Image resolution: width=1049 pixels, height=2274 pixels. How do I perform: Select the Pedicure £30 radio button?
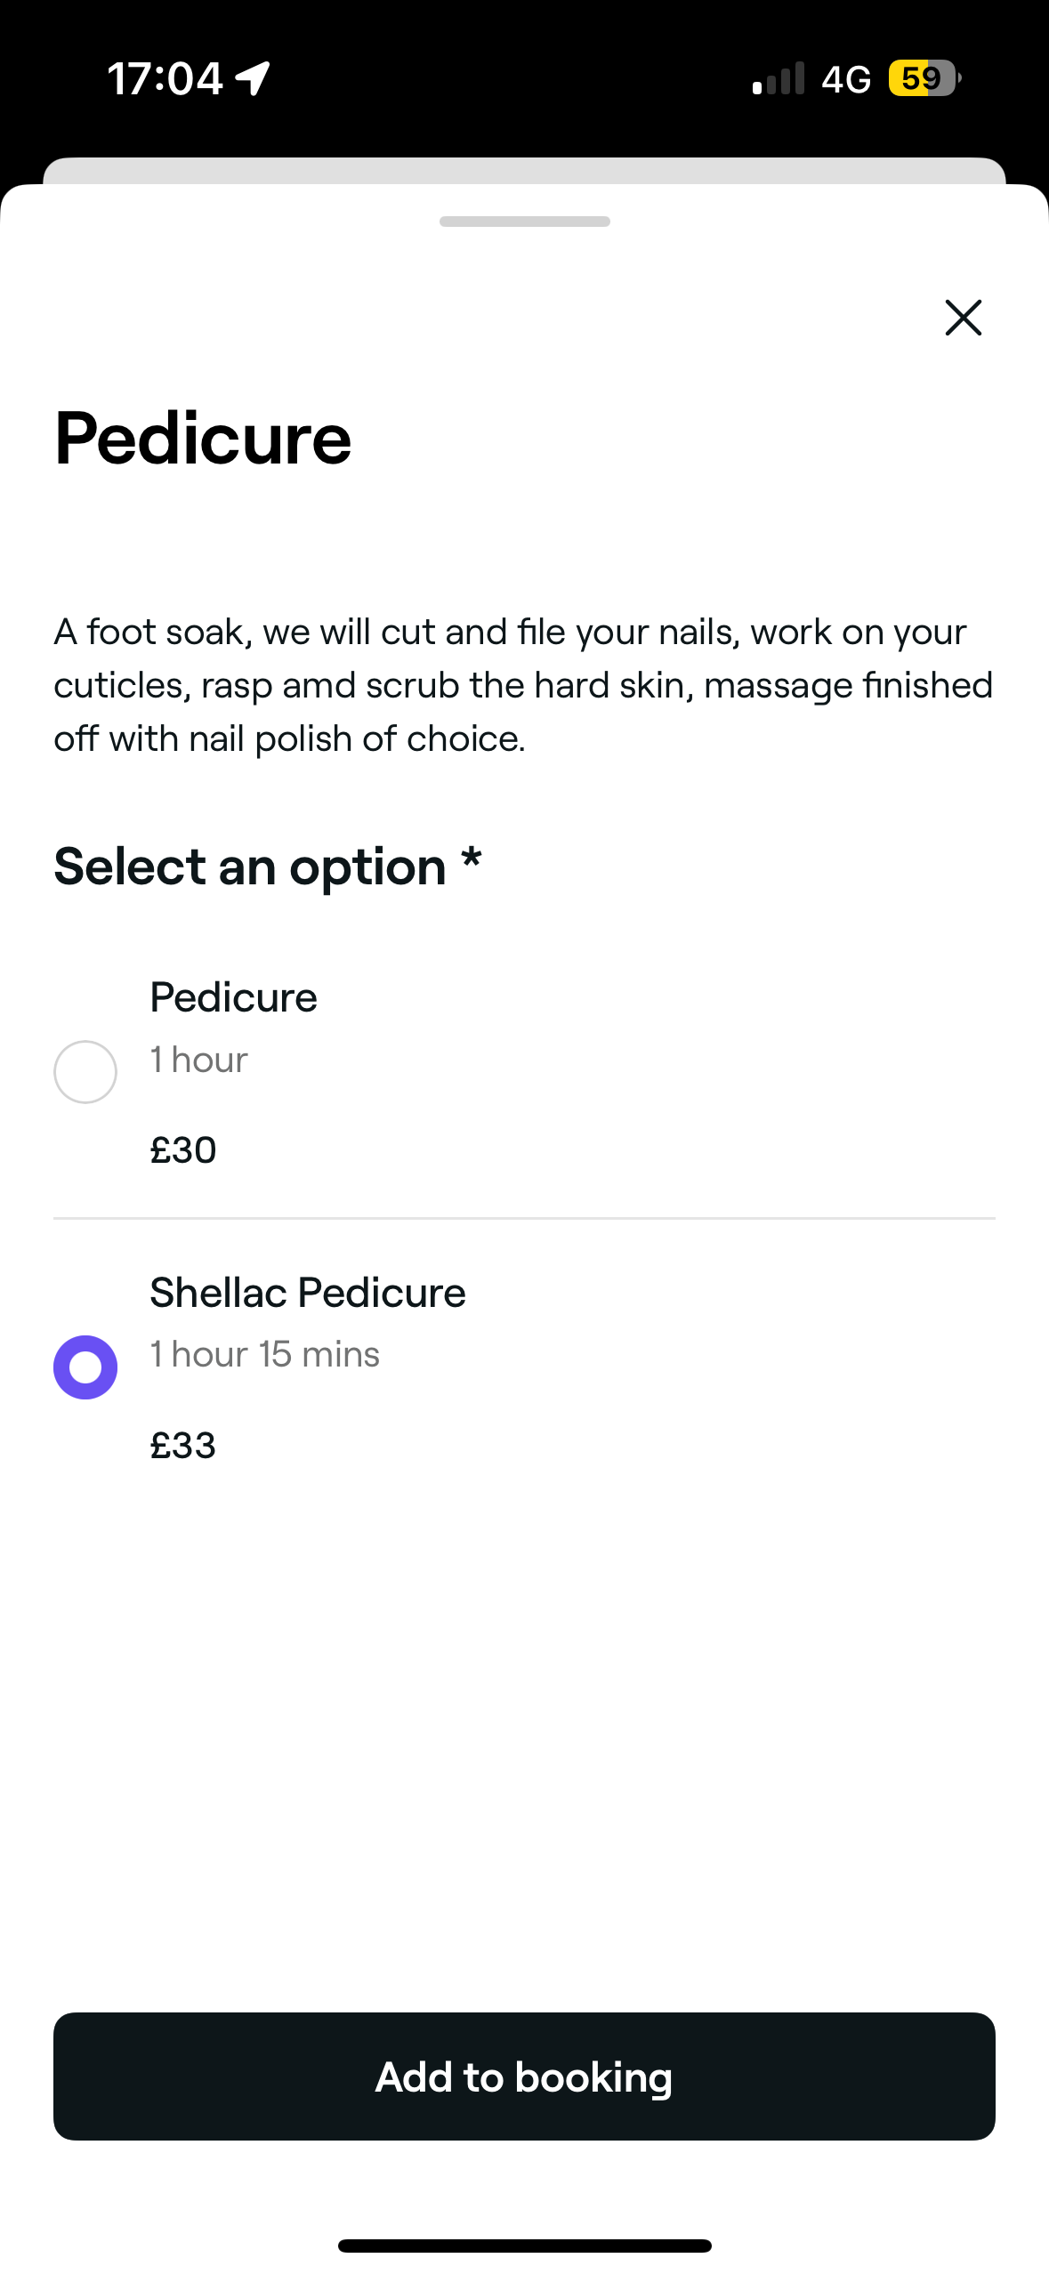[x=85, y=1072]
